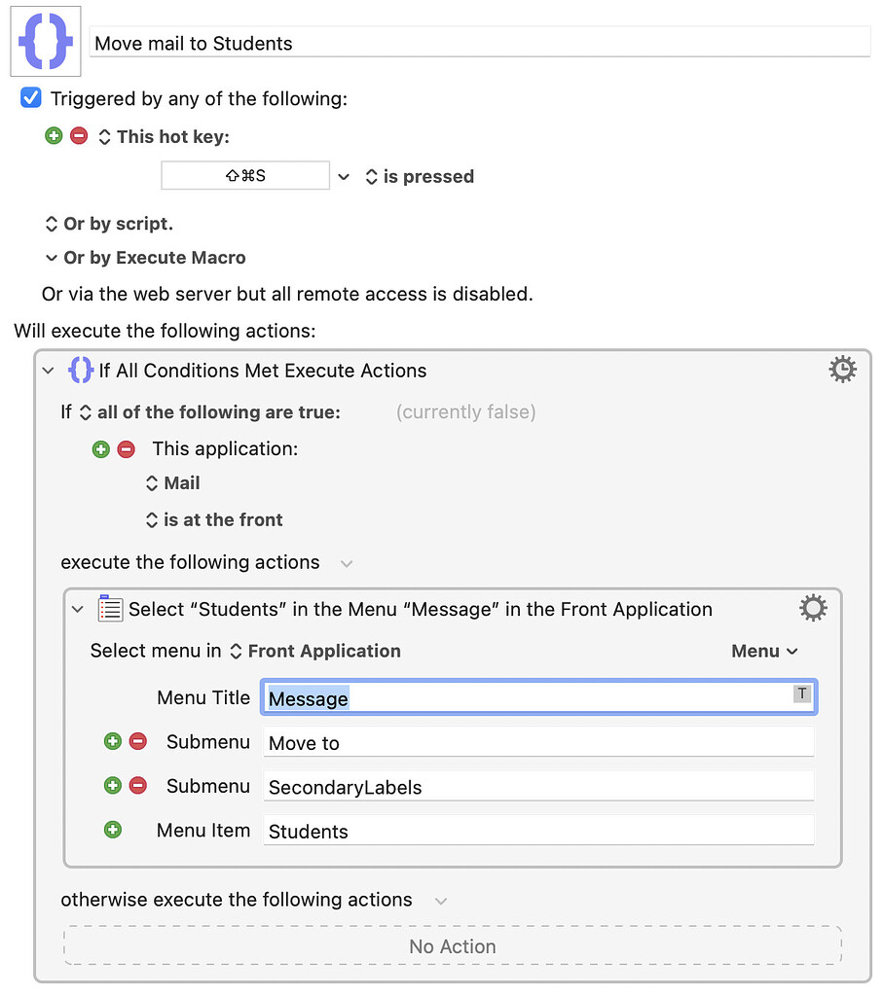The image size is (884, 996).
Task: Open the 'is pressed' dropdown
Action: tap(371, 176)
